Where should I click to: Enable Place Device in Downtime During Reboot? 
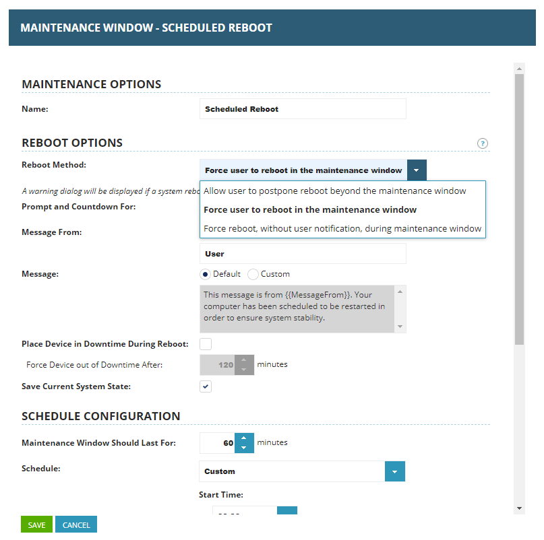point(206,343)
